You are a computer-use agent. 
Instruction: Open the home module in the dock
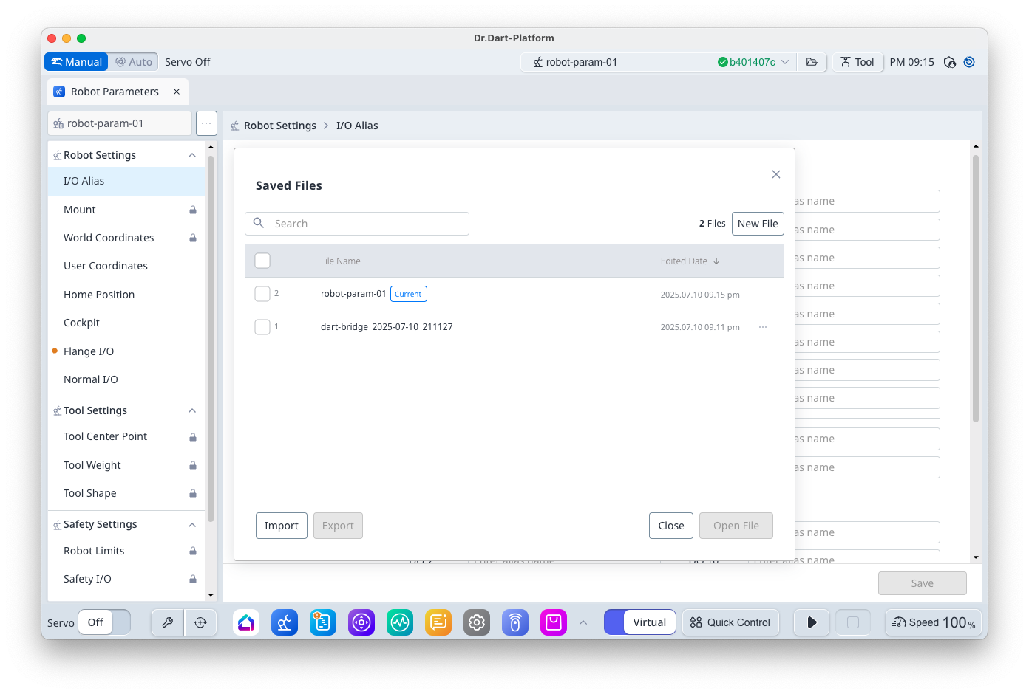click(x=246, y=622)
